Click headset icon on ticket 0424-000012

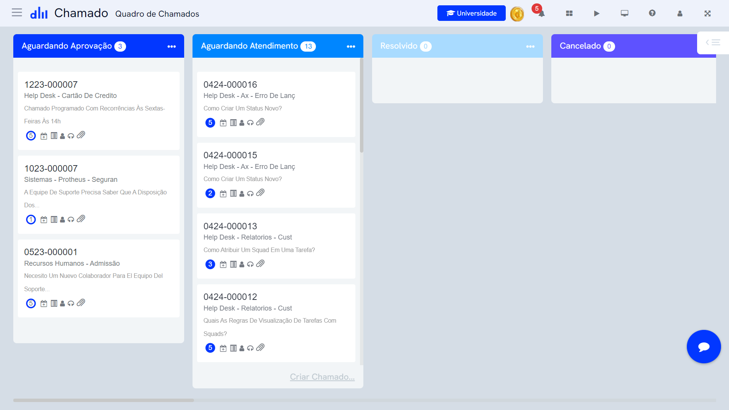click(x=250, y=348)
